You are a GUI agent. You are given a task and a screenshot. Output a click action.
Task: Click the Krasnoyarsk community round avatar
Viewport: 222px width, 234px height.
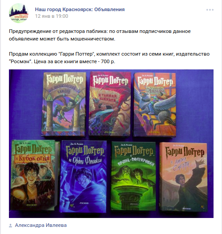pyautogui.click(x=19, y=13)
